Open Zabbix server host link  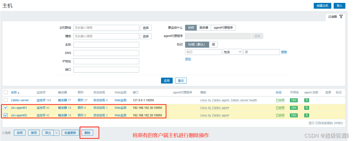20,100
